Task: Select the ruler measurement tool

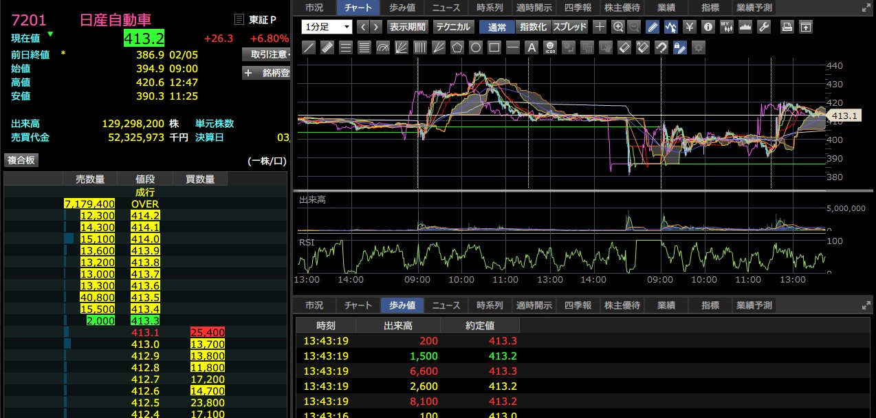Action: tap(327, 47)
